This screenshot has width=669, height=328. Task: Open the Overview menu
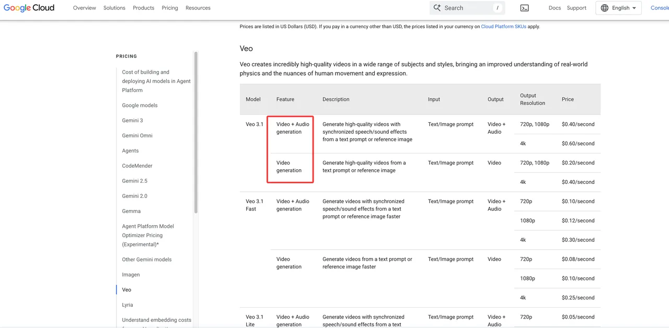point(85,8)
